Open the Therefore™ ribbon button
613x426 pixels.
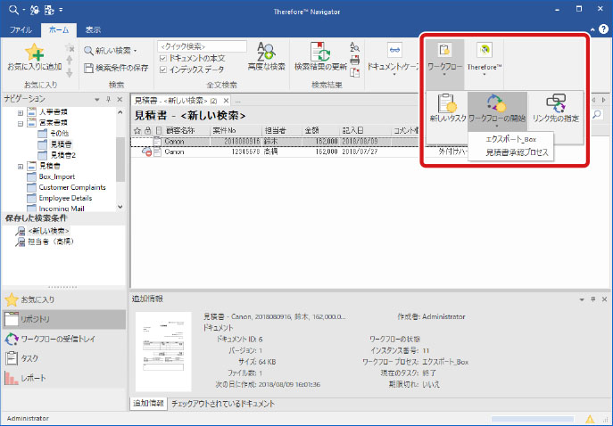485,58
